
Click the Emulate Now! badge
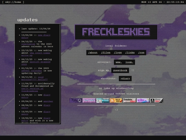[x=130, y=101]
